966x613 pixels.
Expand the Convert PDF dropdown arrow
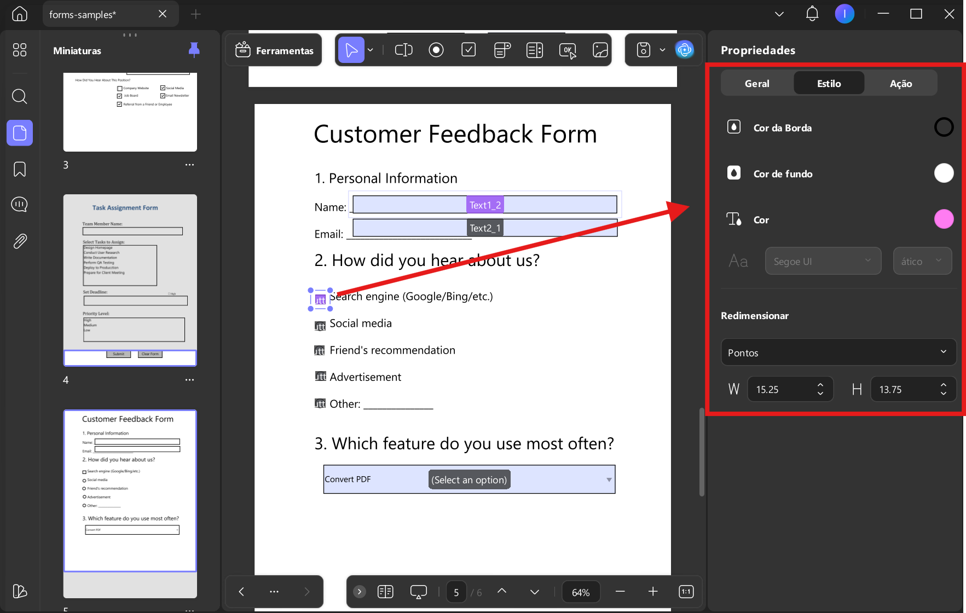[609, 479]
